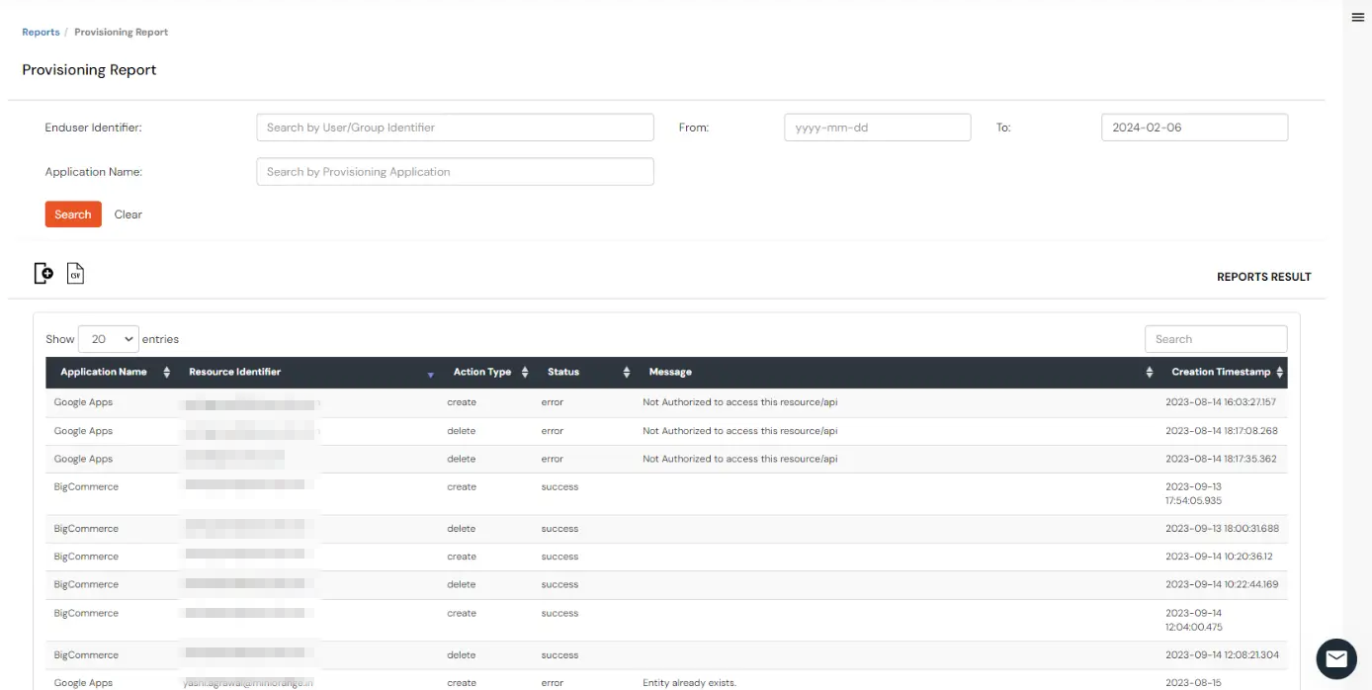The height and width of the screenshot is (690, 1372).
Task: Click the table Search box
Action: 1216,338
